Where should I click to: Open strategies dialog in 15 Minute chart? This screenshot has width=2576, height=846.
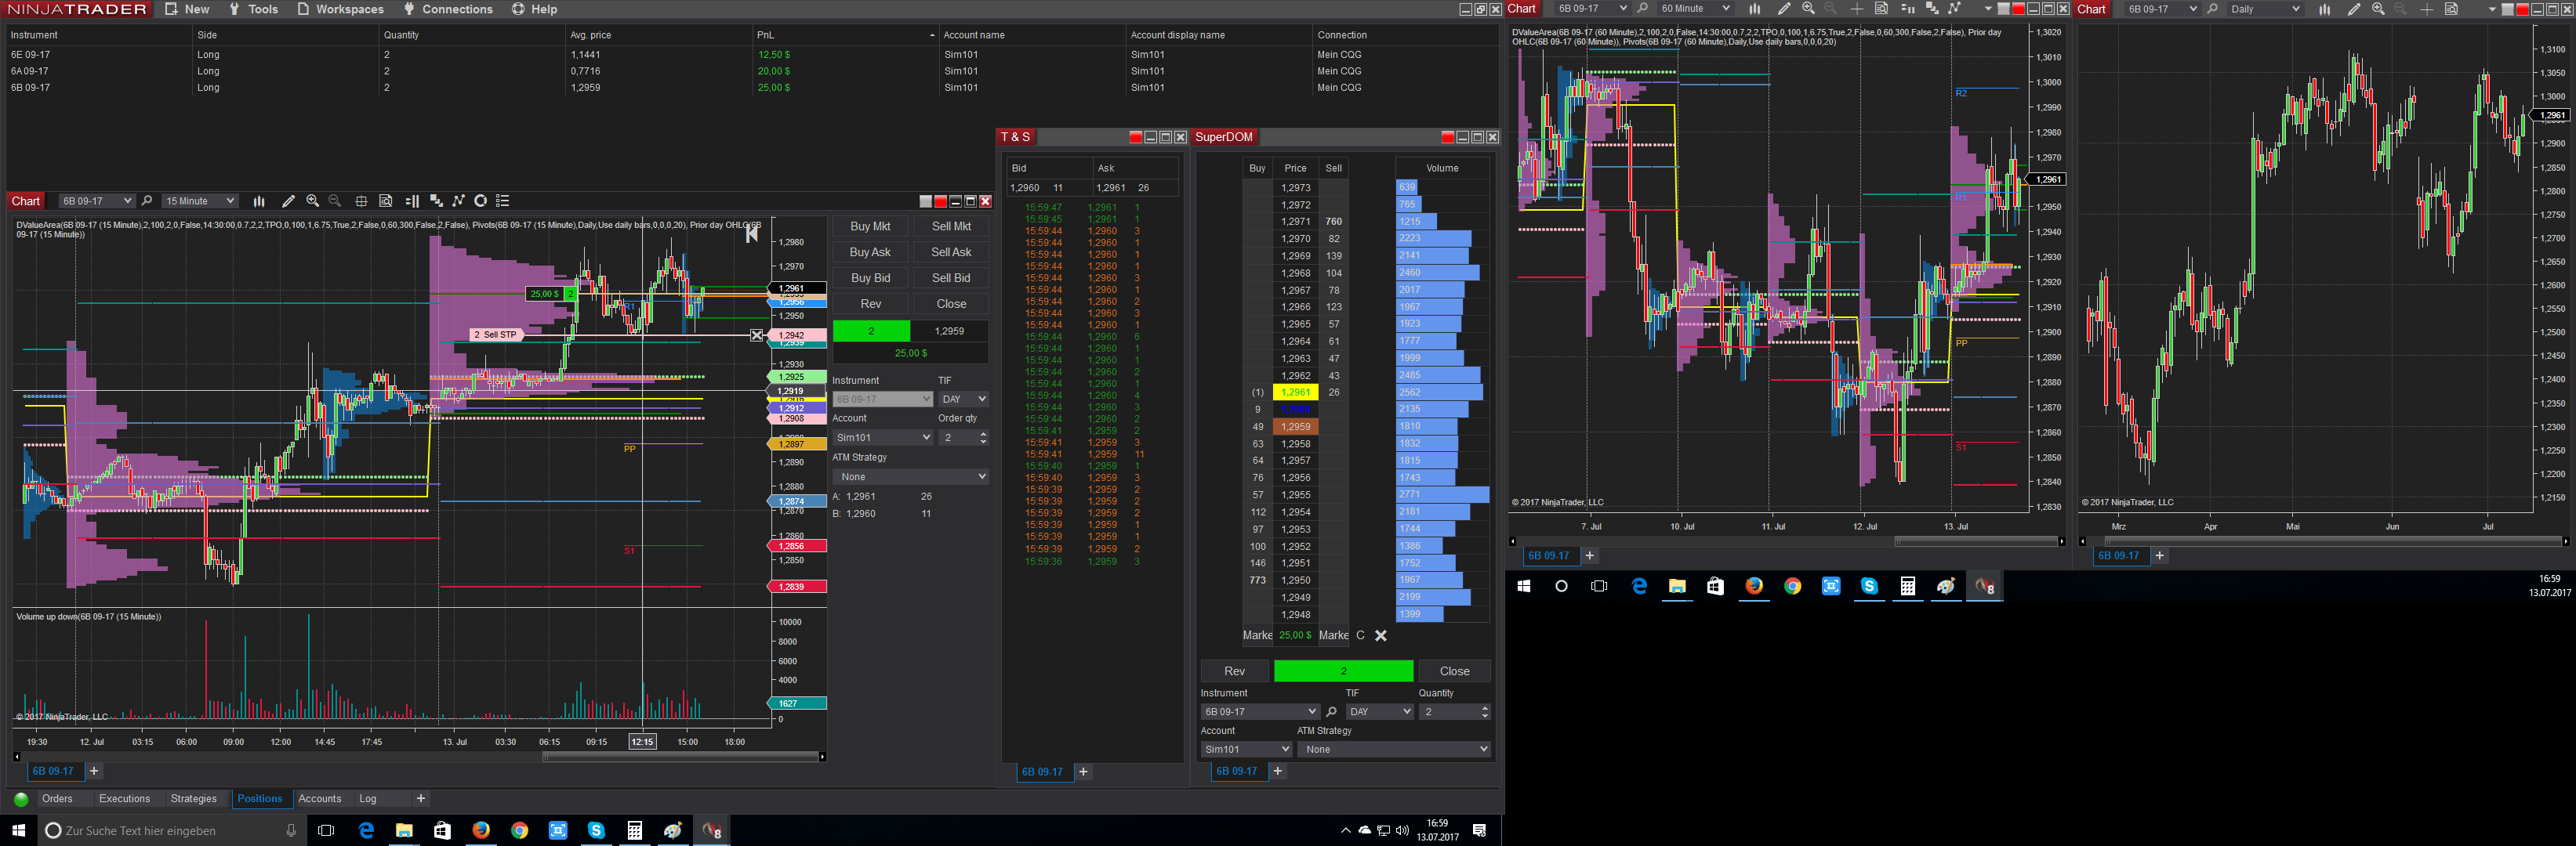click(x=458, y=201)
